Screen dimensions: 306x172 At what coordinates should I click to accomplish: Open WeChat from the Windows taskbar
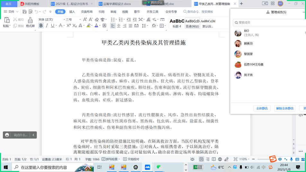(159, 167)
